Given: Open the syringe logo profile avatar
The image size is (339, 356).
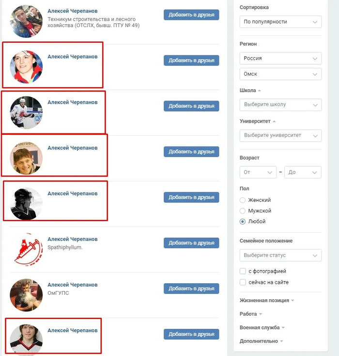Looking at the screenshot, I should click(26, 249).
